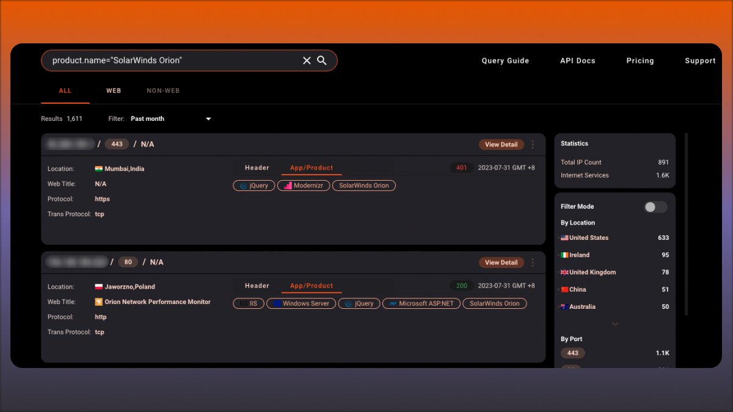The image size is (733, 412).
Task: Open the Past month filter dropdown
Action: click(x=170, y=119)
